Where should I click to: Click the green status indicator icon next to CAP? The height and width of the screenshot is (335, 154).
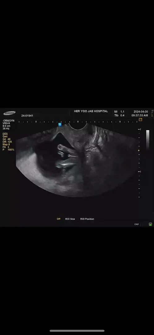[x=150, y=224]
